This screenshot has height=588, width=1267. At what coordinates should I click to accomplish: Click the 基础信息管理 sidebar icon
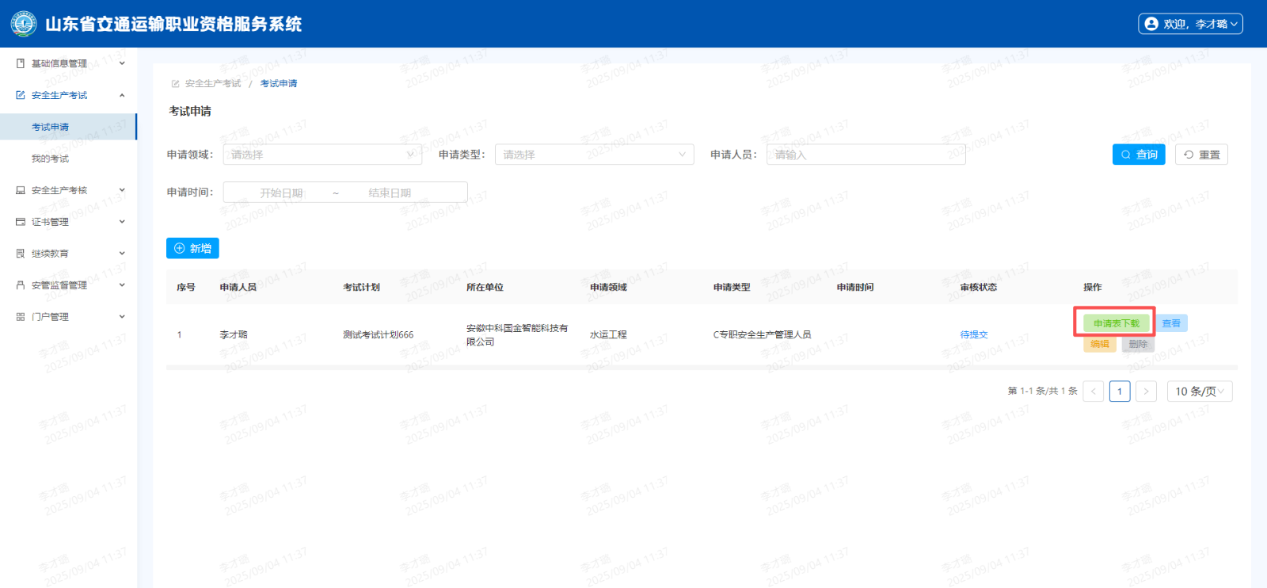tap(21, 63)
